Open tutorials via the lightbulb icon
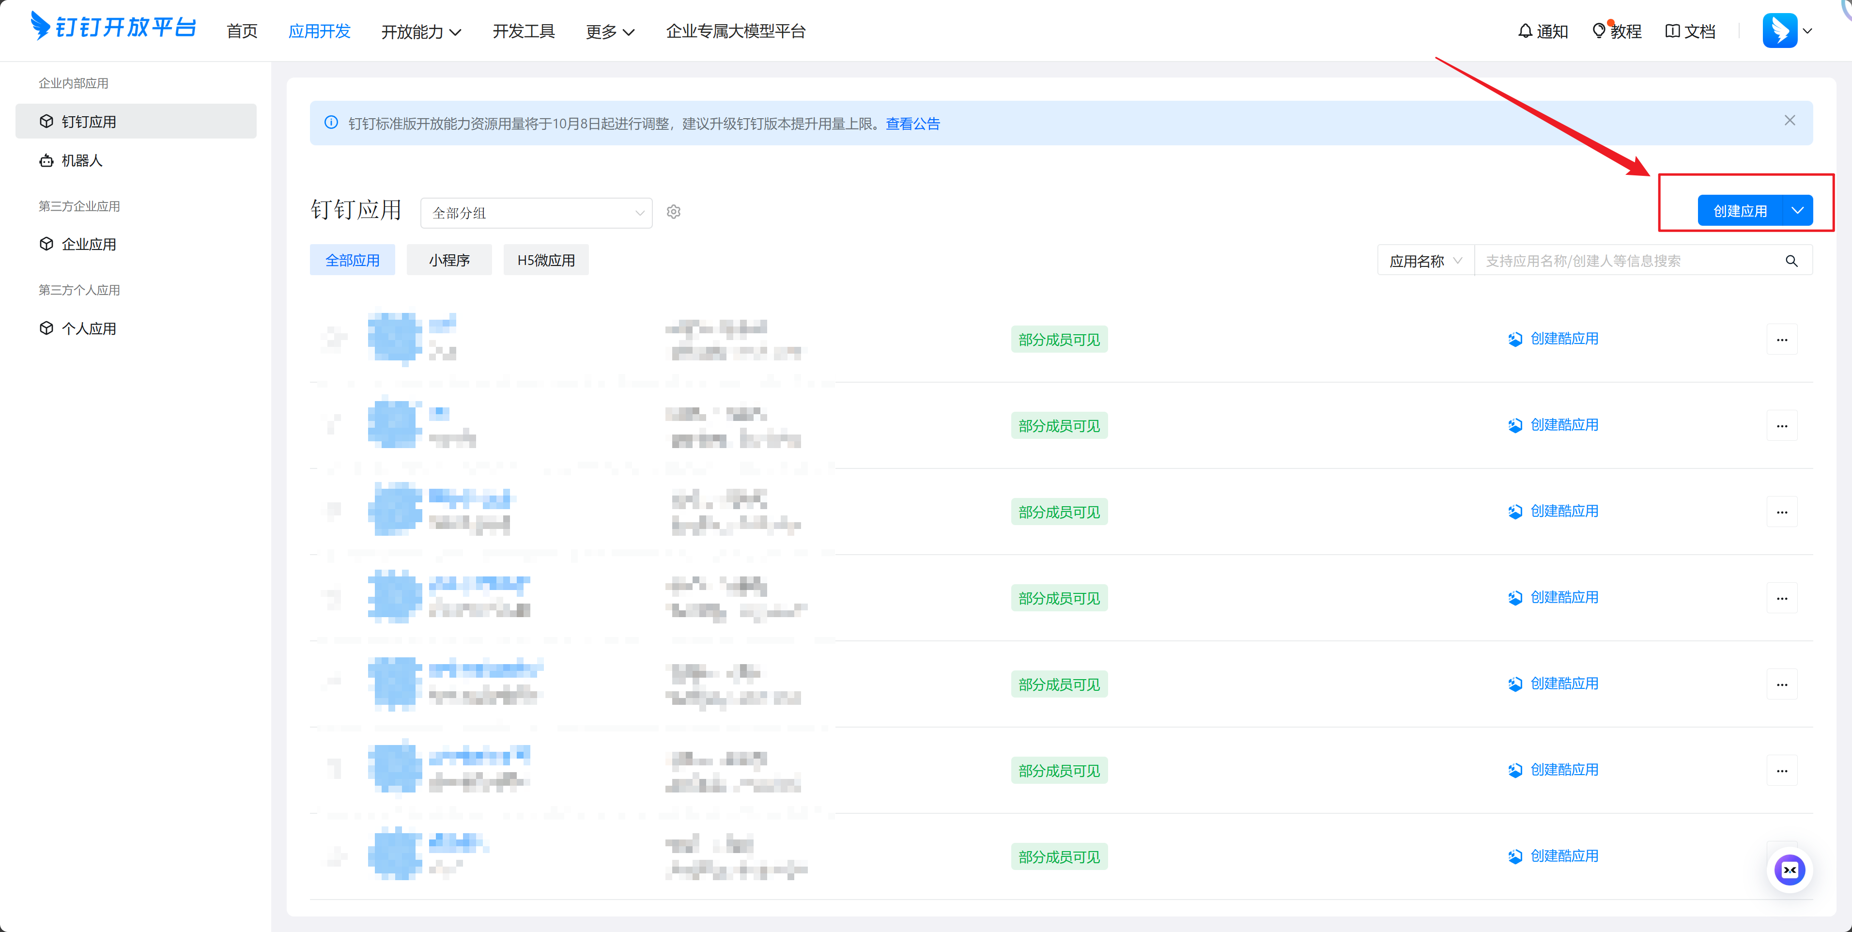 pyautogui.click(x=1598, y=31)
